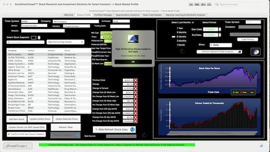Open Machine Learning & Sentiment Analysis tab
This screenshot has height=152, width=270.
(186, 15)
